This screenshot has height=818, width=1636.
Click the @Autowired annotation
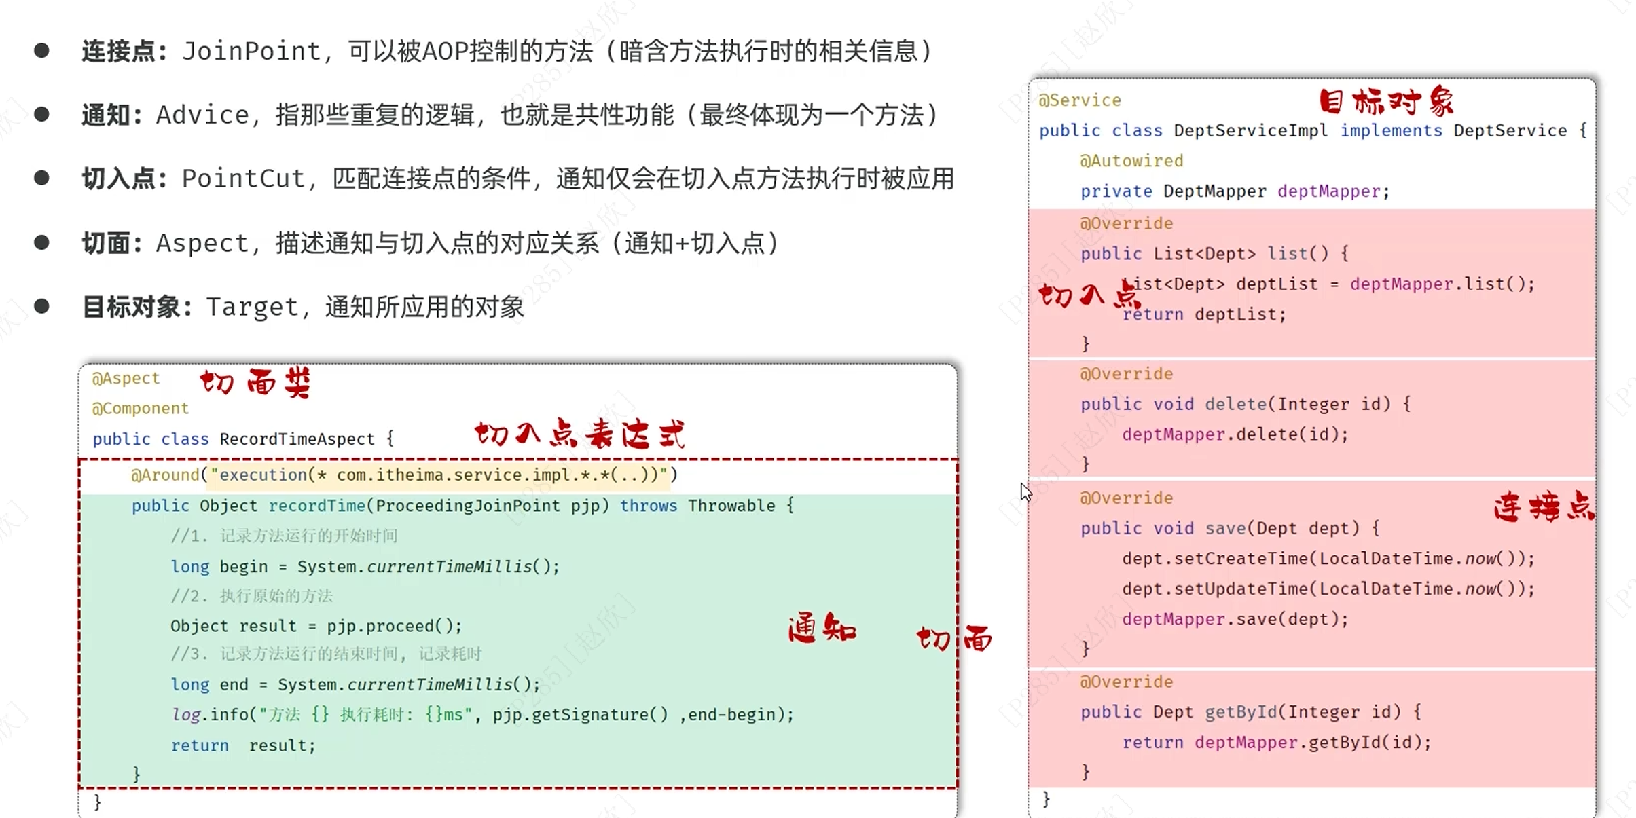[x=1131, y=161]
